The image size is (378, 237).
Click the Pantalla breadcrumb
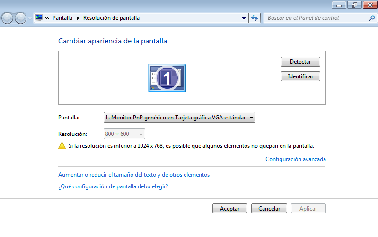tap(62, 18)
